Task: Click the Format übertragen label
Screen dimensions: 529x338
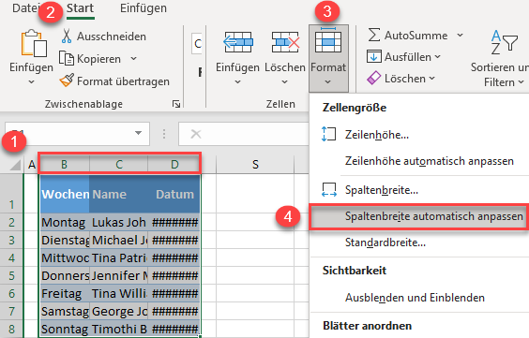Action: click(123, 81)
